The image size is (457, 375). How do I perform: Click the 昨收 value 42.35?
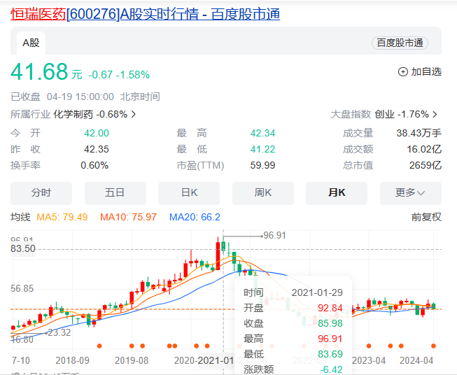tap(97, 149)
